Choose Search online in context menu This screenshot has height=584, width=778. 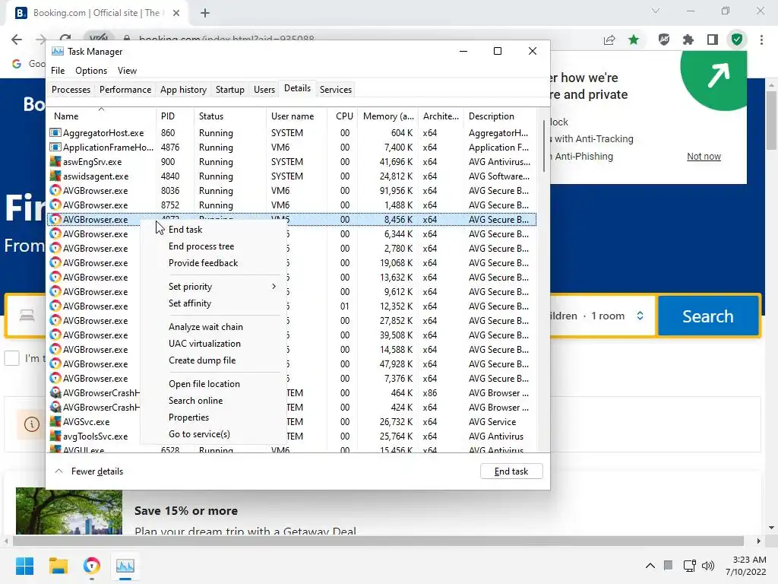(213, 401)
